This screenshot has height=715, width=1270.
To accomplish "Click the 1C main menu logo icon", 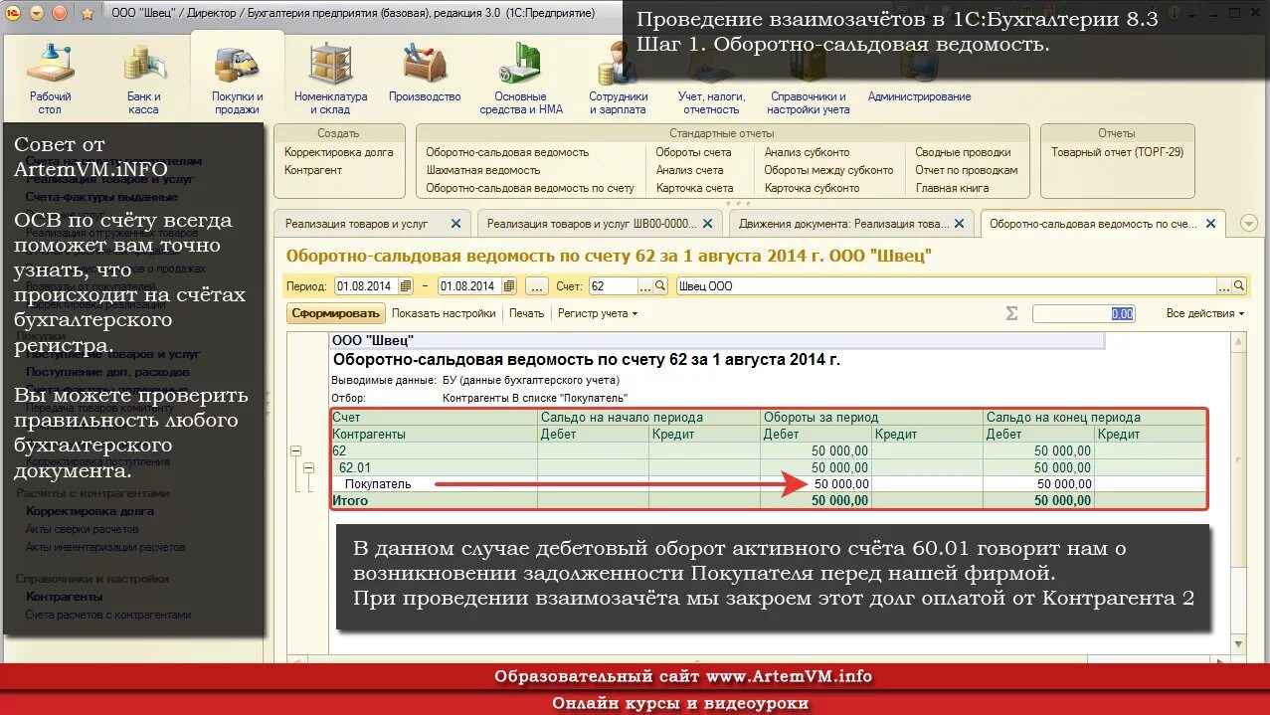I will pyautogui.click(x=12, y=13).
